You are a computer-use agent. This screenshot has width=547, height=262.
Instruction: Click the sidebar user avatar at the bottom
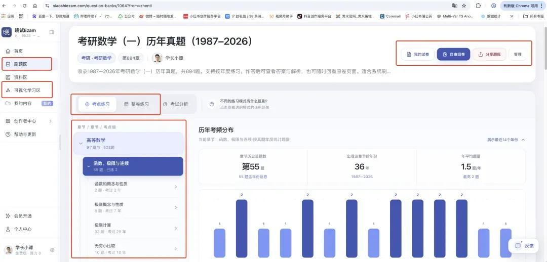click(8, 250)
